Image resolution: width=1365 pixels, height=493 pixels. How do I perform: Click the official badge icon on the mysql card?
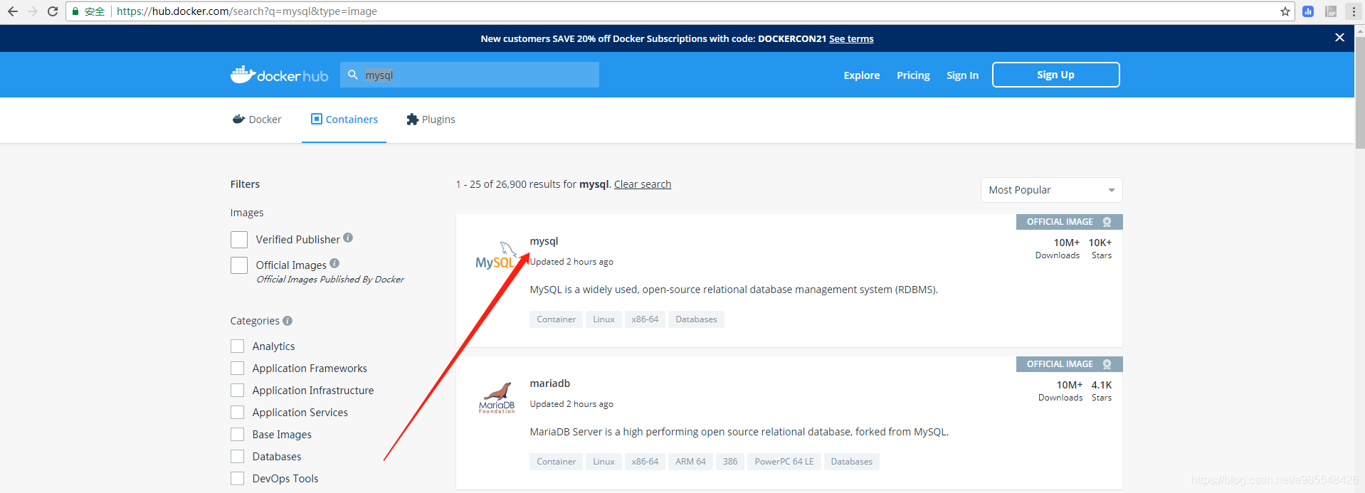coord(1107,222)
